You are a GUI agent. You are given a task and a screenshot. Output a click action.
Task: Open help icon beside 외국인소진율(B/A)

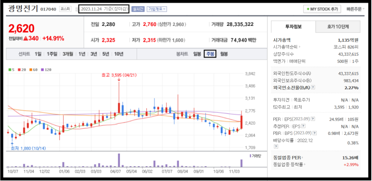313,87
